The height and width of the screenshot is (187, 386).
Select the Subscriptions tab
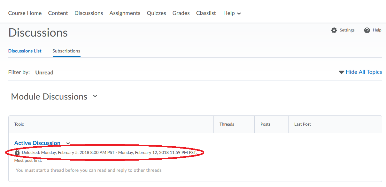(66, 51)
